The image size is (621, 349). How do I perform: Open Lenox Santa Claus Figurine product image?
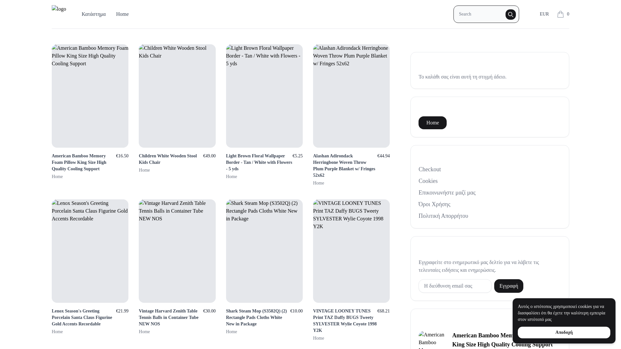90,251
